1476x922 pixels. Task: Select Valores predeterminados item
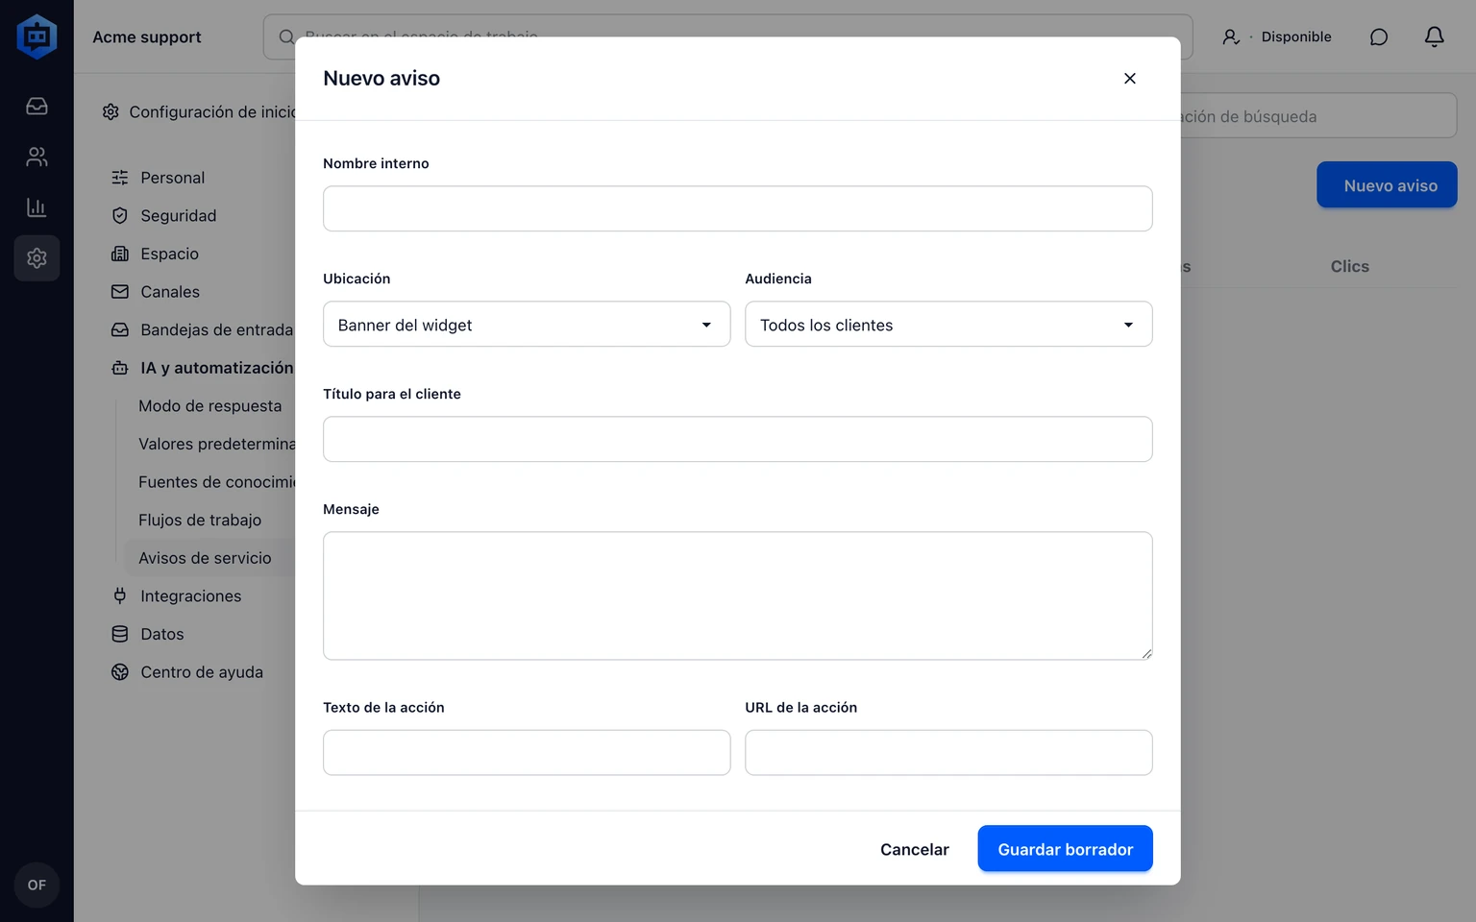click(x=216, y=444)
